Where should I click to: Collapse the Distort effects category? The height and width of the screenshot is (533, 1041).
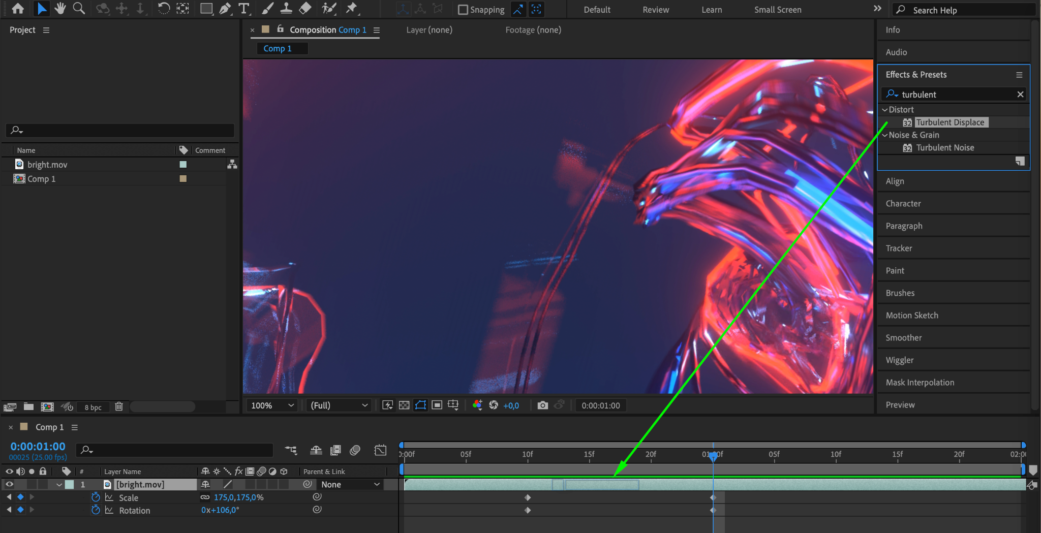[x=885, y=110]
